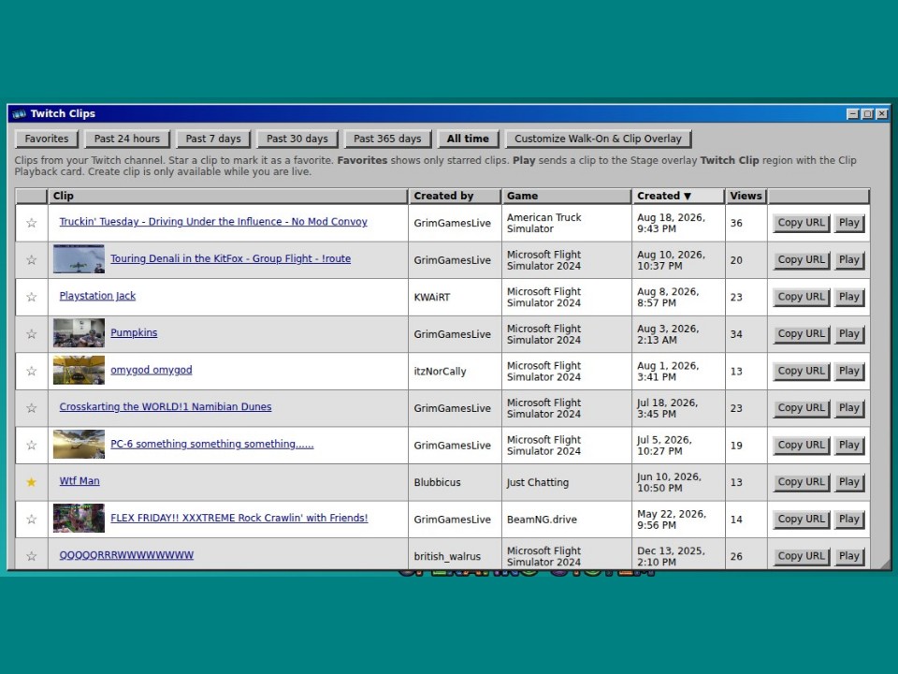Image resolution: width=898 pixels, height=674 pixels.
Task: Play the omygod omygod clip
Action: (849, 372)
